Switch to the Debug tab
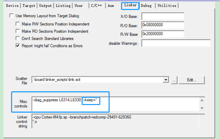 [x=146, y=6]
